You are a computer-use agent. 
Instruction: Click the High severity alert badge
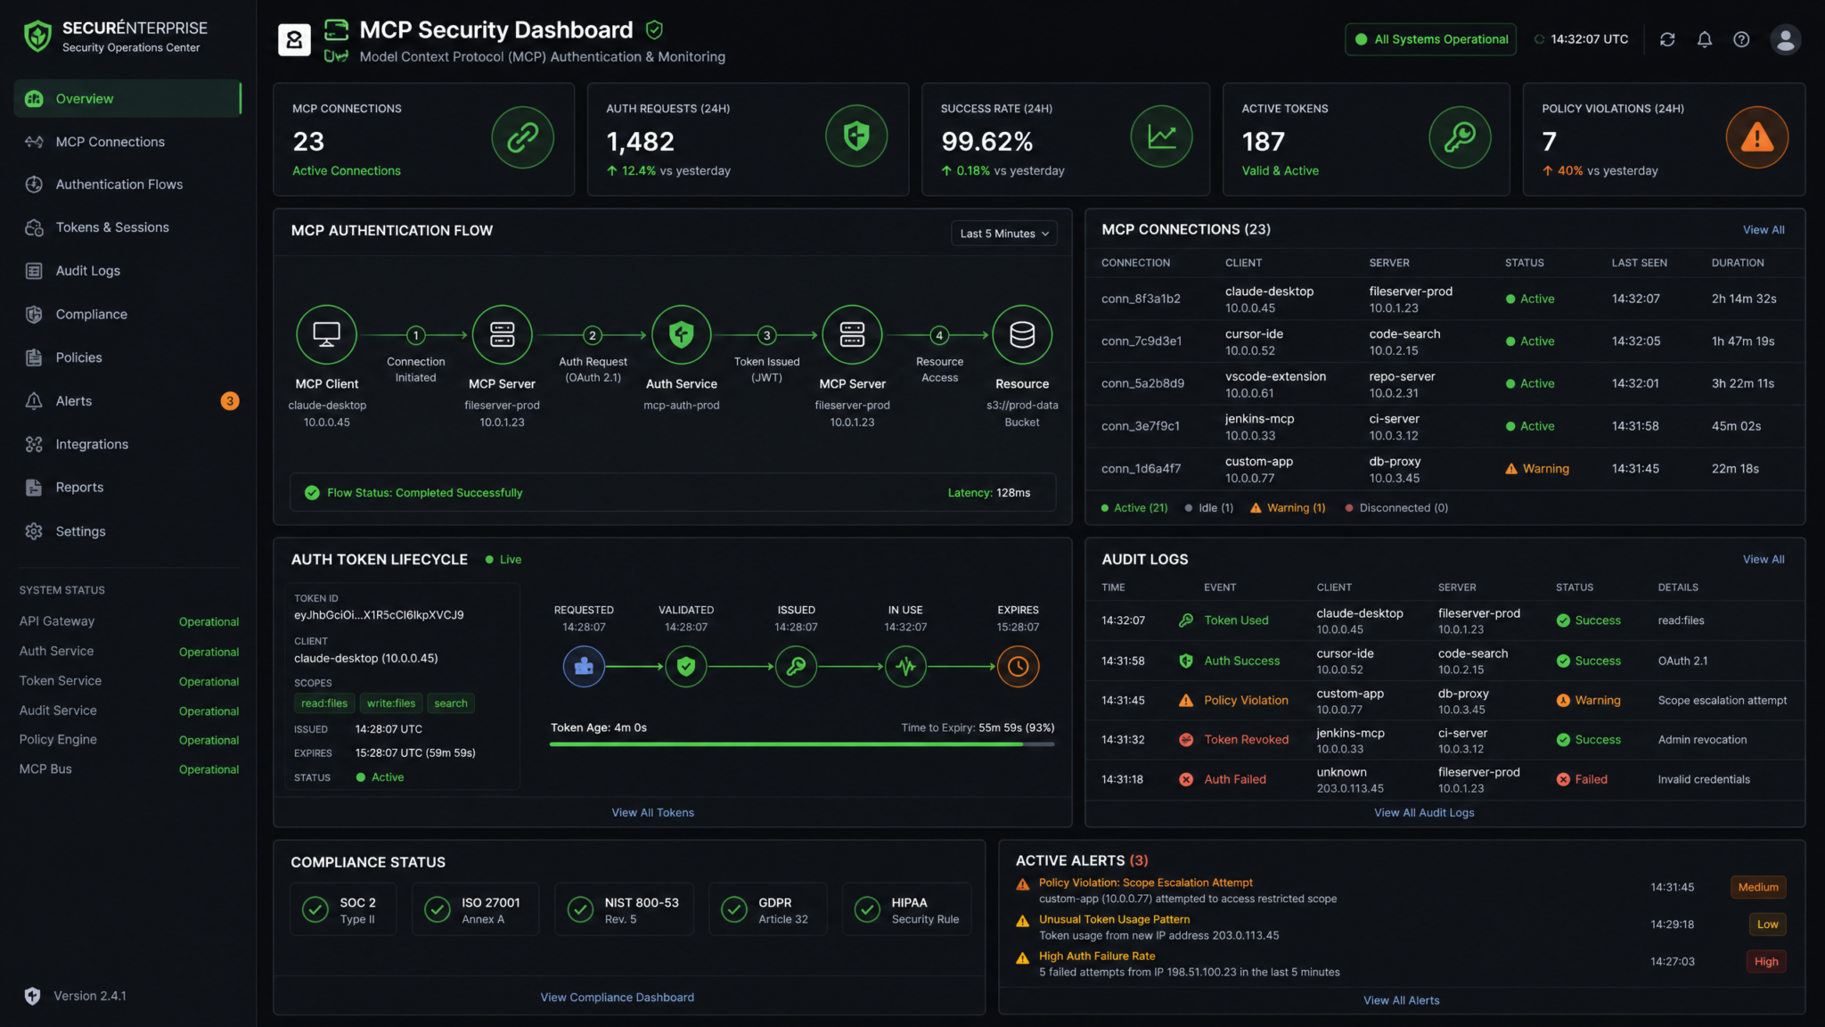1766,962
